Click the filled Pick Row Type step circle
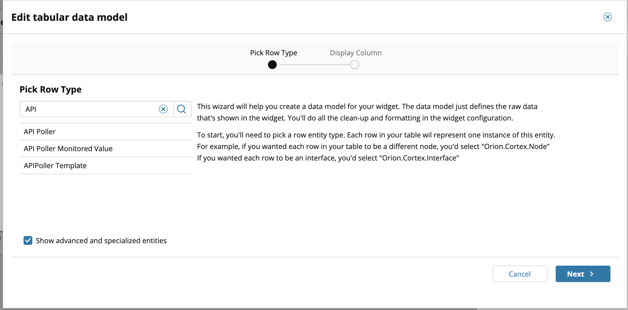 click(x=272, y=65)
